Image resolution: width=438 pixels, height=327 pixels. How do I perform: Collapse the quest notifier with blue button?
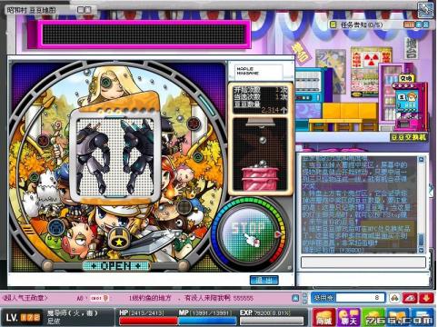418,25
